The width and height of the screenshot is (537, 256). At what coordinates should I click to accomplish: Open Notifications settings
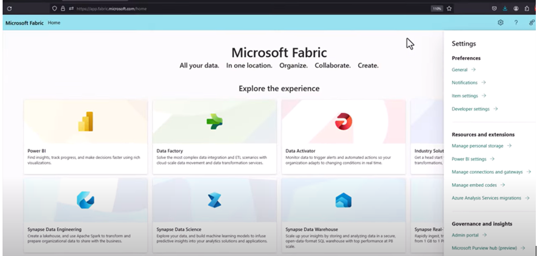pyautogui.click(x=464, y=83)
